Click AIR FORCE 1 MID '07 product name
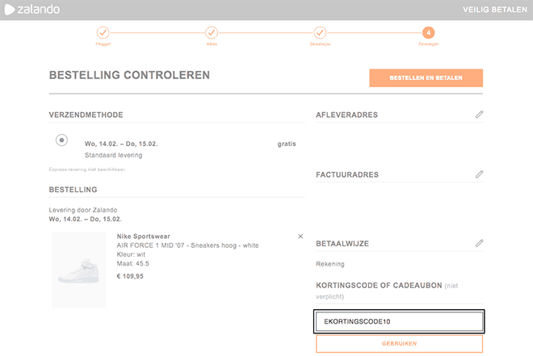 coord(187,245)
